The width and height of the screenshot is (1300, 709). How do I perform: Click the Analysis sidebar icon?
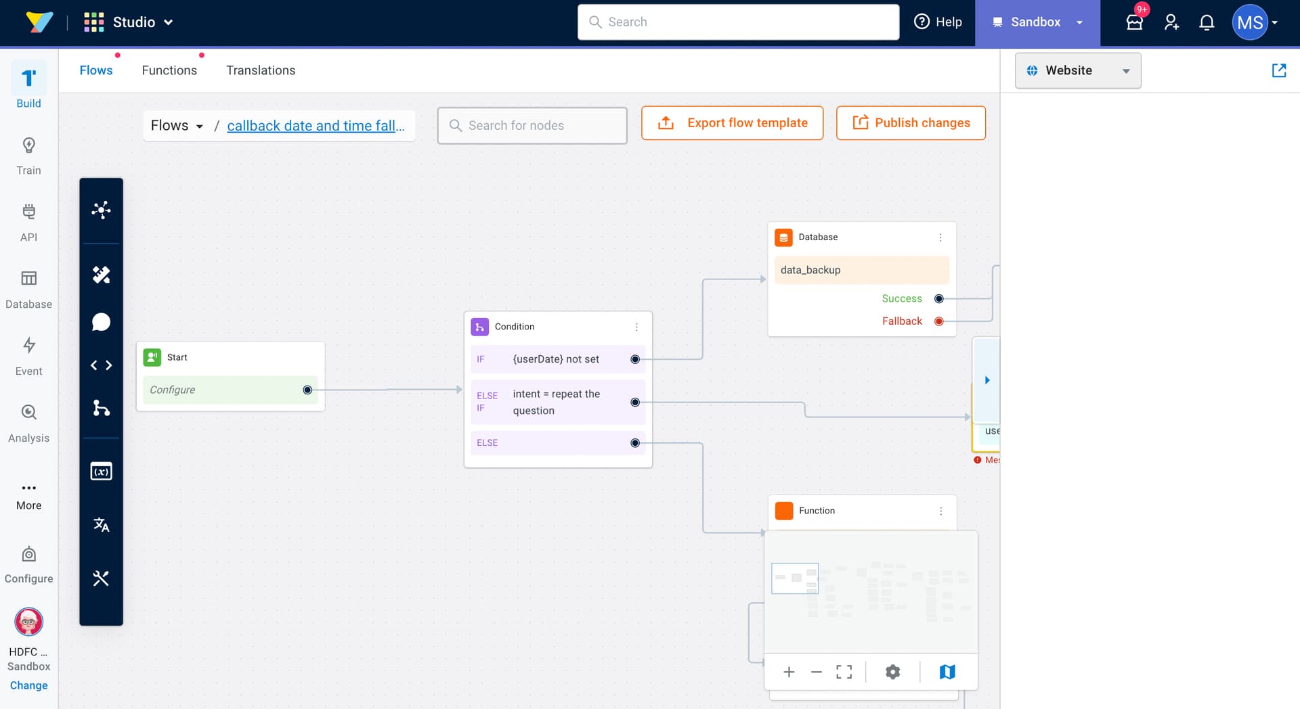click(28, 424)
